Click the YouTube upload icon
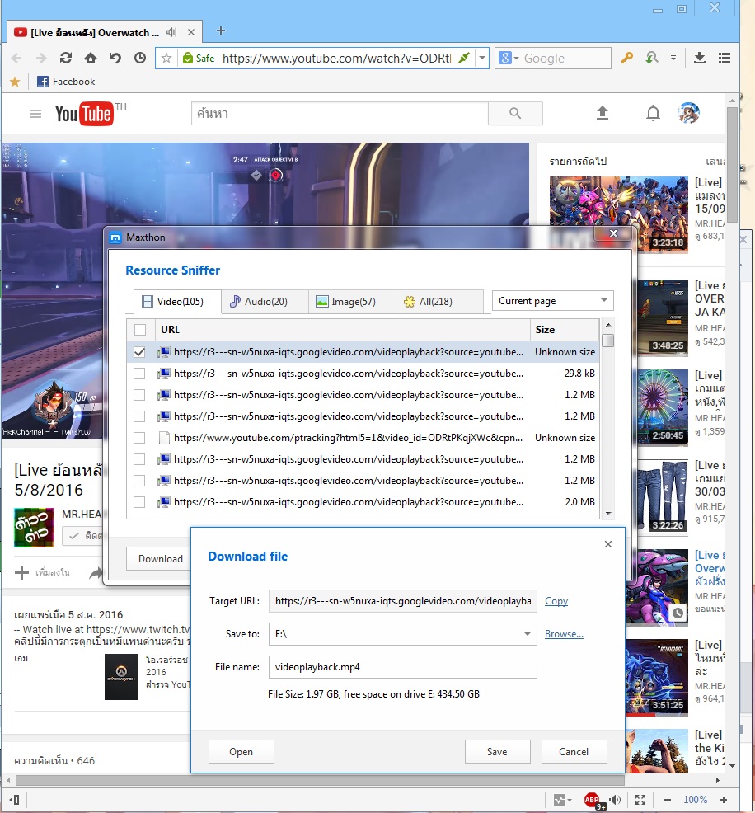 point(603,113)
